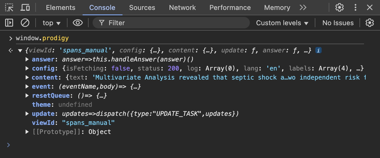Show more tabs with the double chevron
The height and width of the screenshot is (158, 380).
tap(303, 8)
